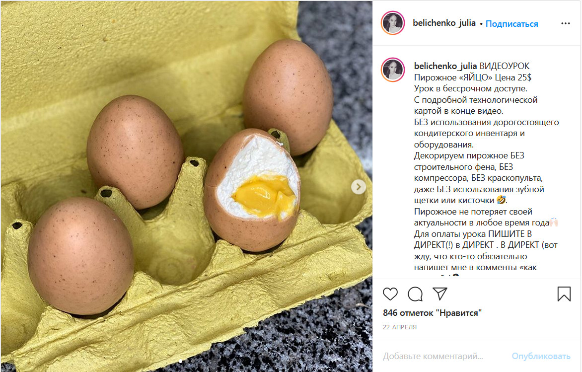Select first carousel indicator dot
The image size is (582, 372).
tap(181, 361)
